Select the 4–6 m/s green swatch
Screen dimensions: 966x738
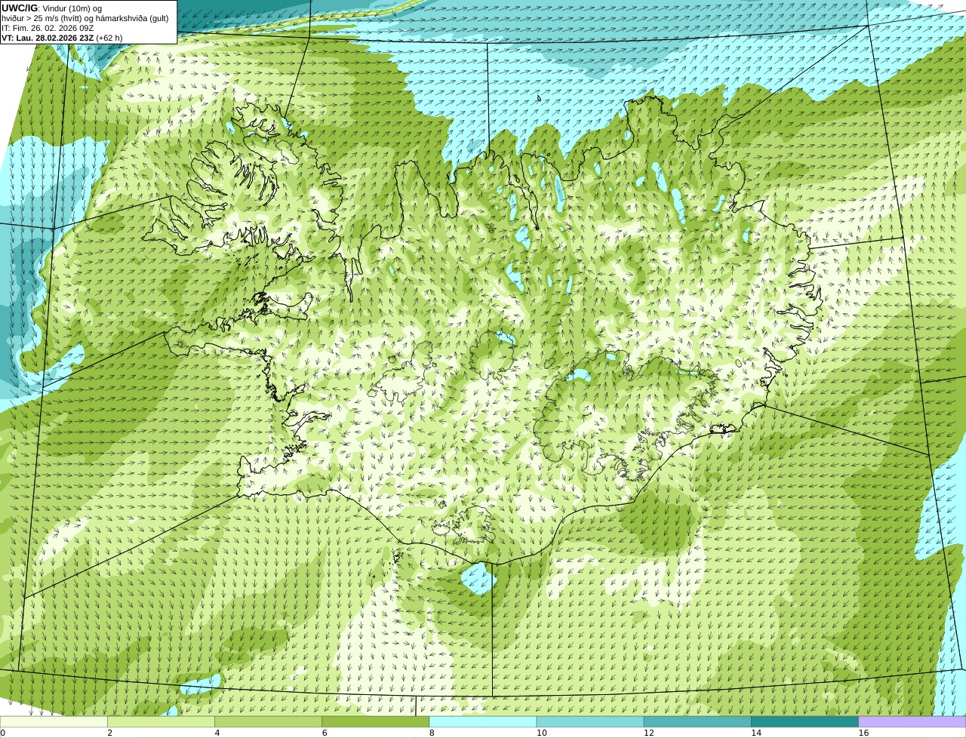(268, 721)
